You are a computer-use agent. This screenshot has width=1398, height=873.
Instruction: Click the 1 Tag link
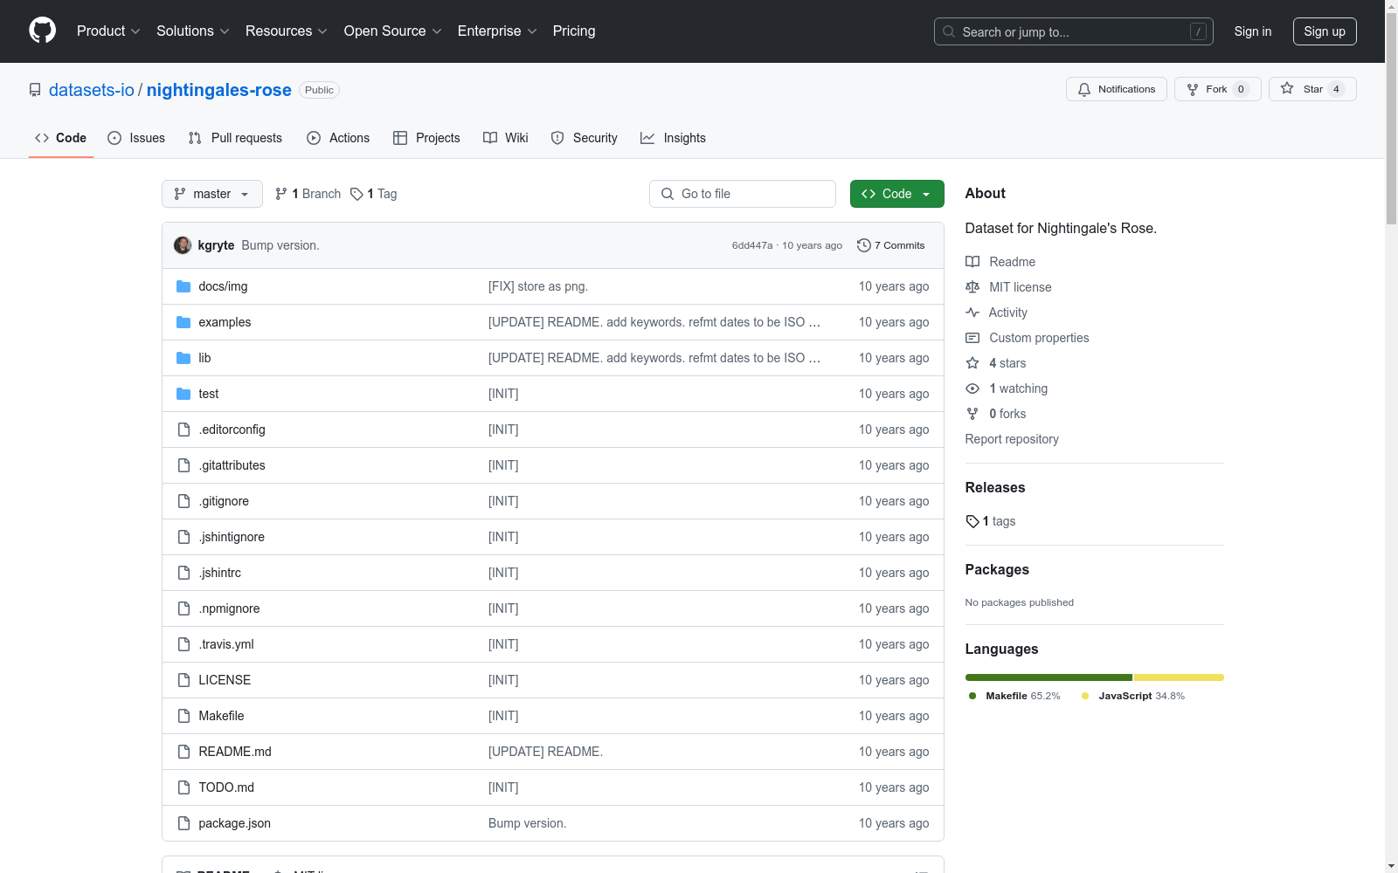tap(374, 194)
